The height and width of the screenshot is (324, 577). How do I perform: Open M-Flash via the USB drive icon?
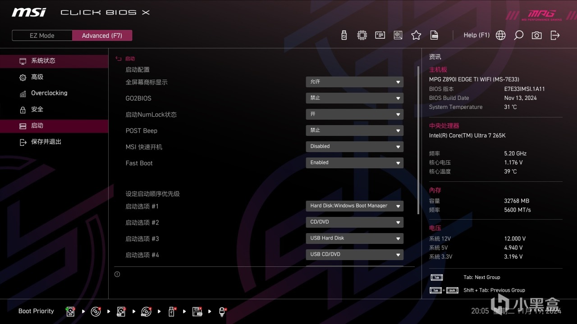pyautogui.click(x=344, y=35)
